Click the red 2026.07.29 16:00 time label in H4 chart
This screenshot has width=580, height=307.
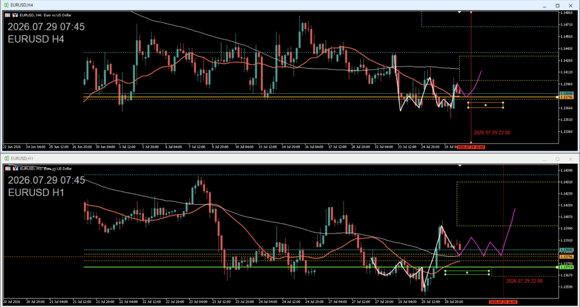[471, 147]
